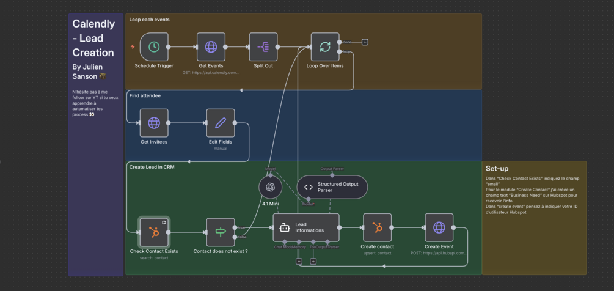Click the Get Events node label

point(211,66)
